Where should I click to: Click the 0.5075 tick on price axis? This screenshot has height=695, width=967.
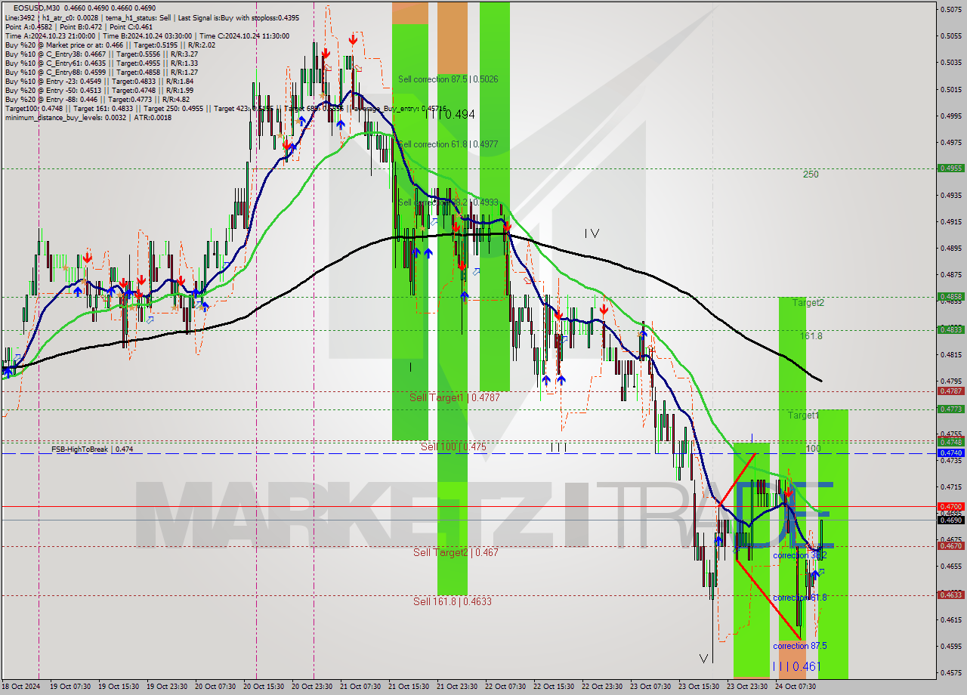[x=950, y=9]
